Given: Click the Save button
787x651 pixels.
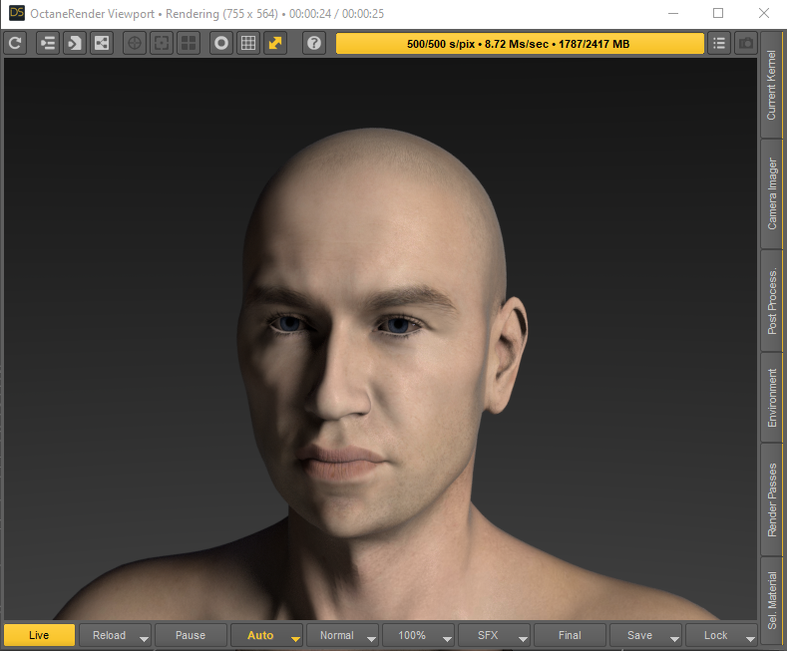Looking at the screenshot, I should coord(639,635).
